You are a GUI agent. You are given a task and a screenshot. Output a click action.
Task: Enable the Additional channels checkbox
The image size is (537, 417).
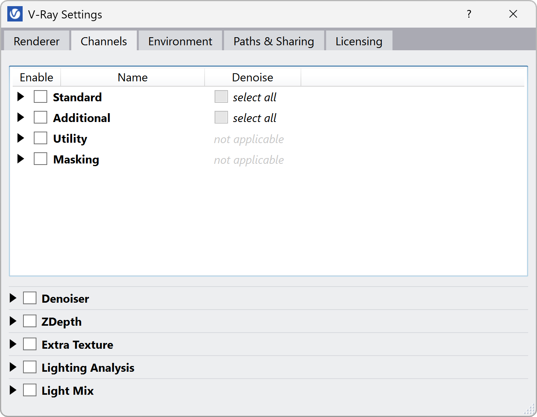pyautogui.click(x=40, y=117)
